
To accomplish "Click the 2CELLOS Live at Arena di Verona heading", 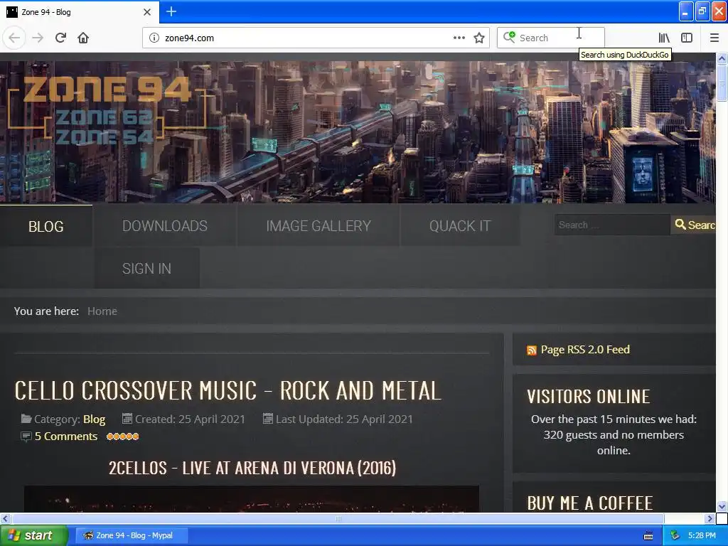I will (x=252, y=468).
